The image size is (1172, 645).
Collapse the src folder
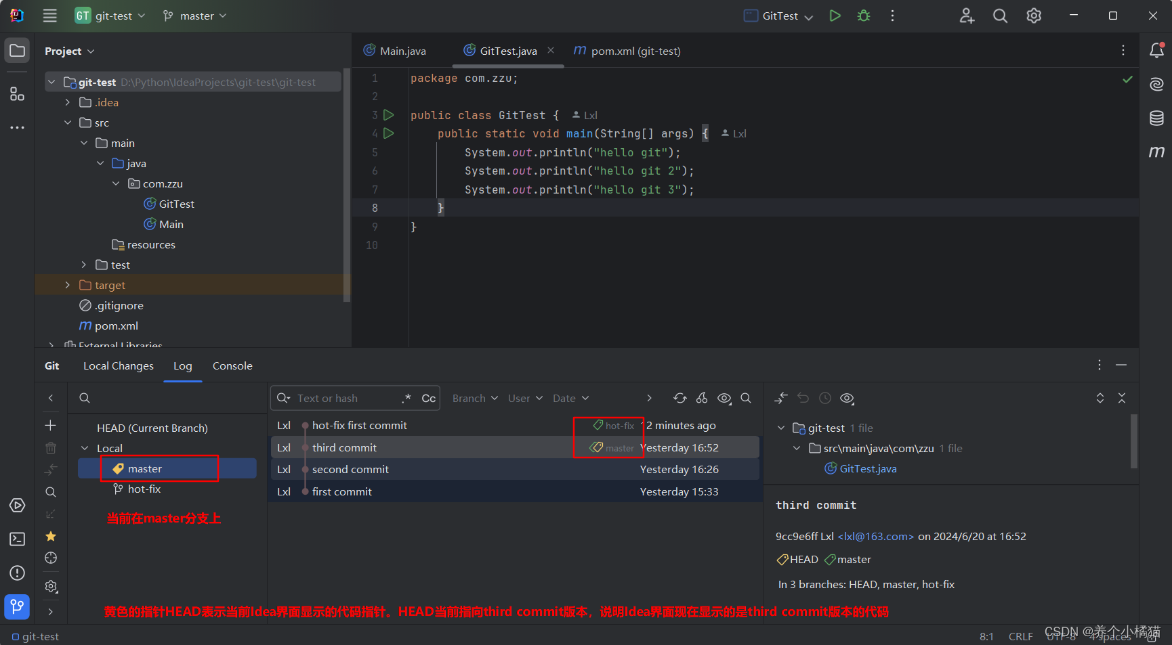tap(67, 123)
